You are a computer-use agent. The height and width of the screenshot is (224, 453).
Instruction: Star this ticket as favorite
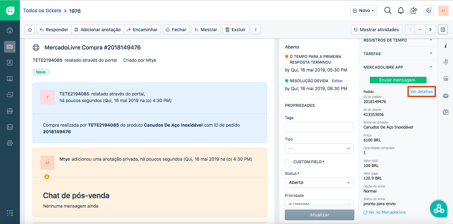(30, 30)
